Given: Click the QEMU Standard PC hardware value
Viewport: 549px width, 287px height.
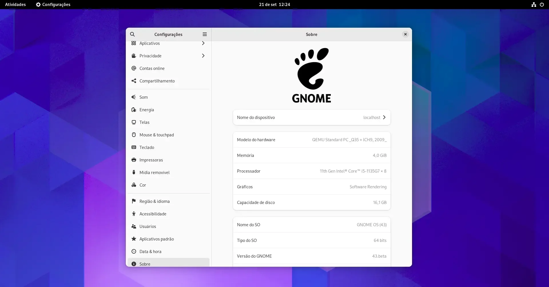Looking at the screenshot, I should tap(349, 140).
